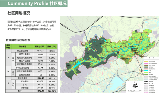Screen dimensions: 159x100
Task: Click the 比例（%）column header
Action: (52, 46)
